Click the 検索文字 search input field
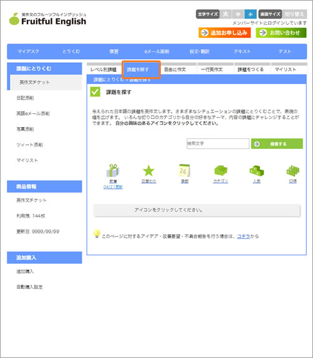Viewport: 313px width, 358px height. tap(218, 144)
